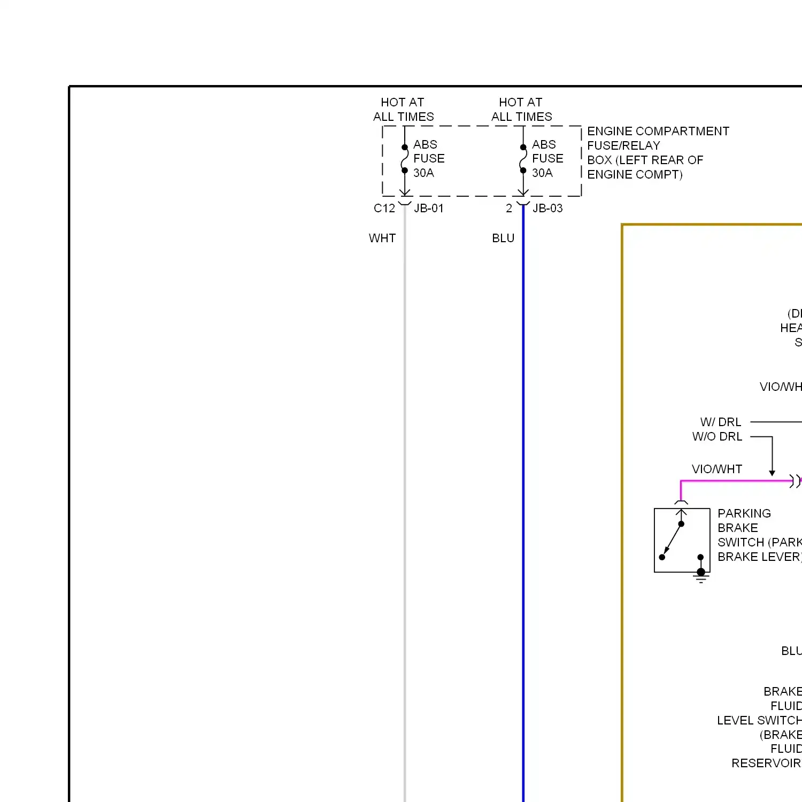Select the parking brake switch symbol box
The height and width of the screenshot is (802, 802).
(x=682, y=540)
